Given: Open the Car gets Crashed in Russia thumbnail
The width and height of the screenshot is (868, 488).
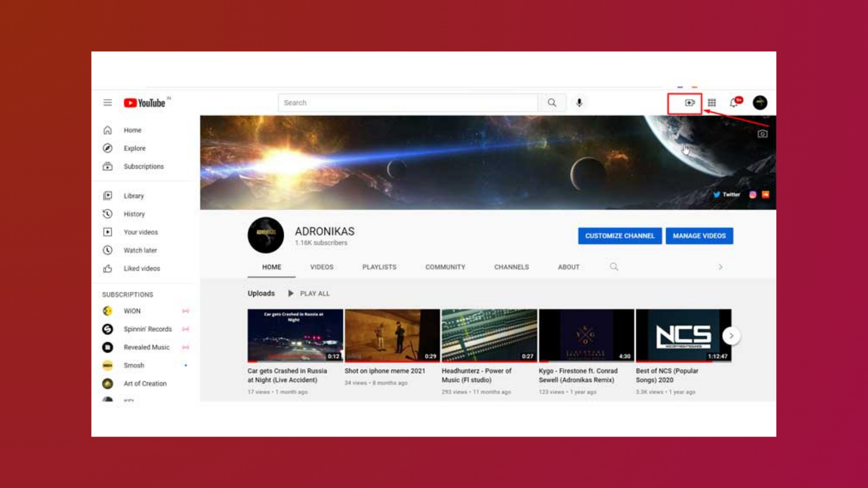Looking at the screenshot, I should point(295,336).
